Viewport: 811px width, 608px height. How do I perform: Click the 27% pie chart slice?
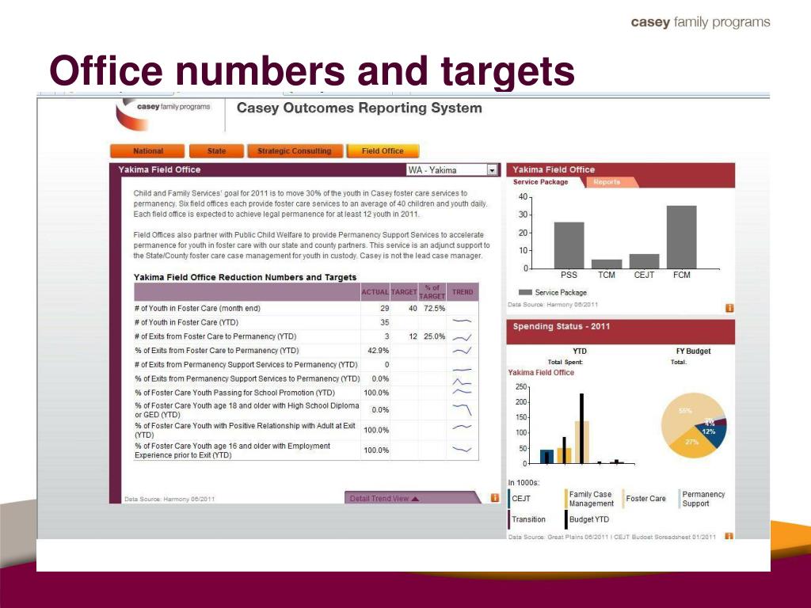point(693,443)
